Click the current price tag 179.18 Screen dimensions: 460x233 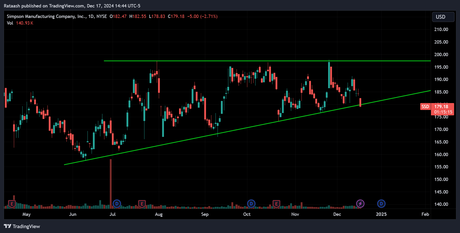[x=441, y=107]
